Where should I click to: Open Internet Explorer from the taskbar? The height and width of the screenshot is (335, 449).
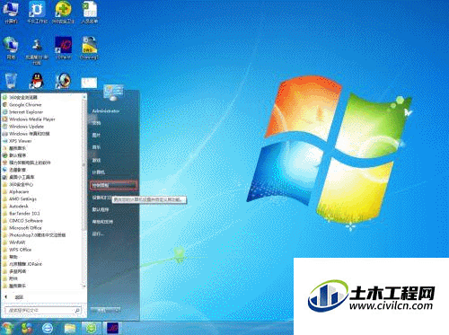coord(48,328)
